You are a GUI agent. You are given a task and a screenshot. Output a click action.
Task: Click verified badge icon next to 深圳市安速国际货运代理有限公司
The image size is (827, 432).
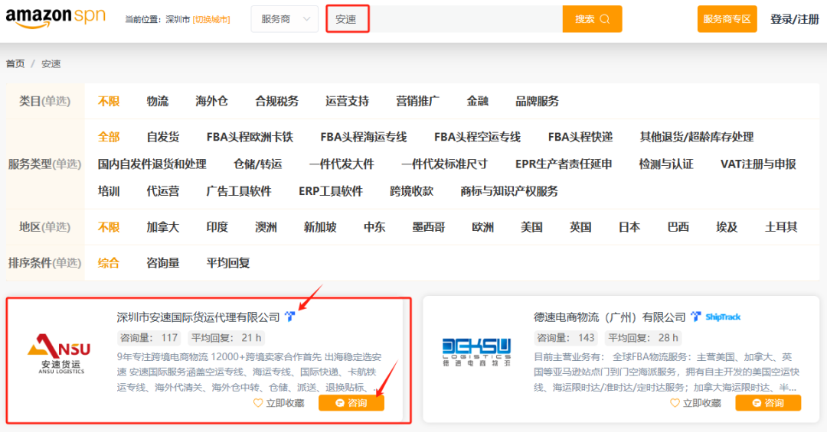click(289, 317)
